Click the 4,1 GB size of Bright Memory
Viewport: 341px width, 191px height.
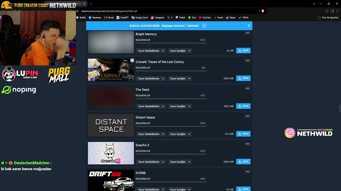tap(230, 51)
